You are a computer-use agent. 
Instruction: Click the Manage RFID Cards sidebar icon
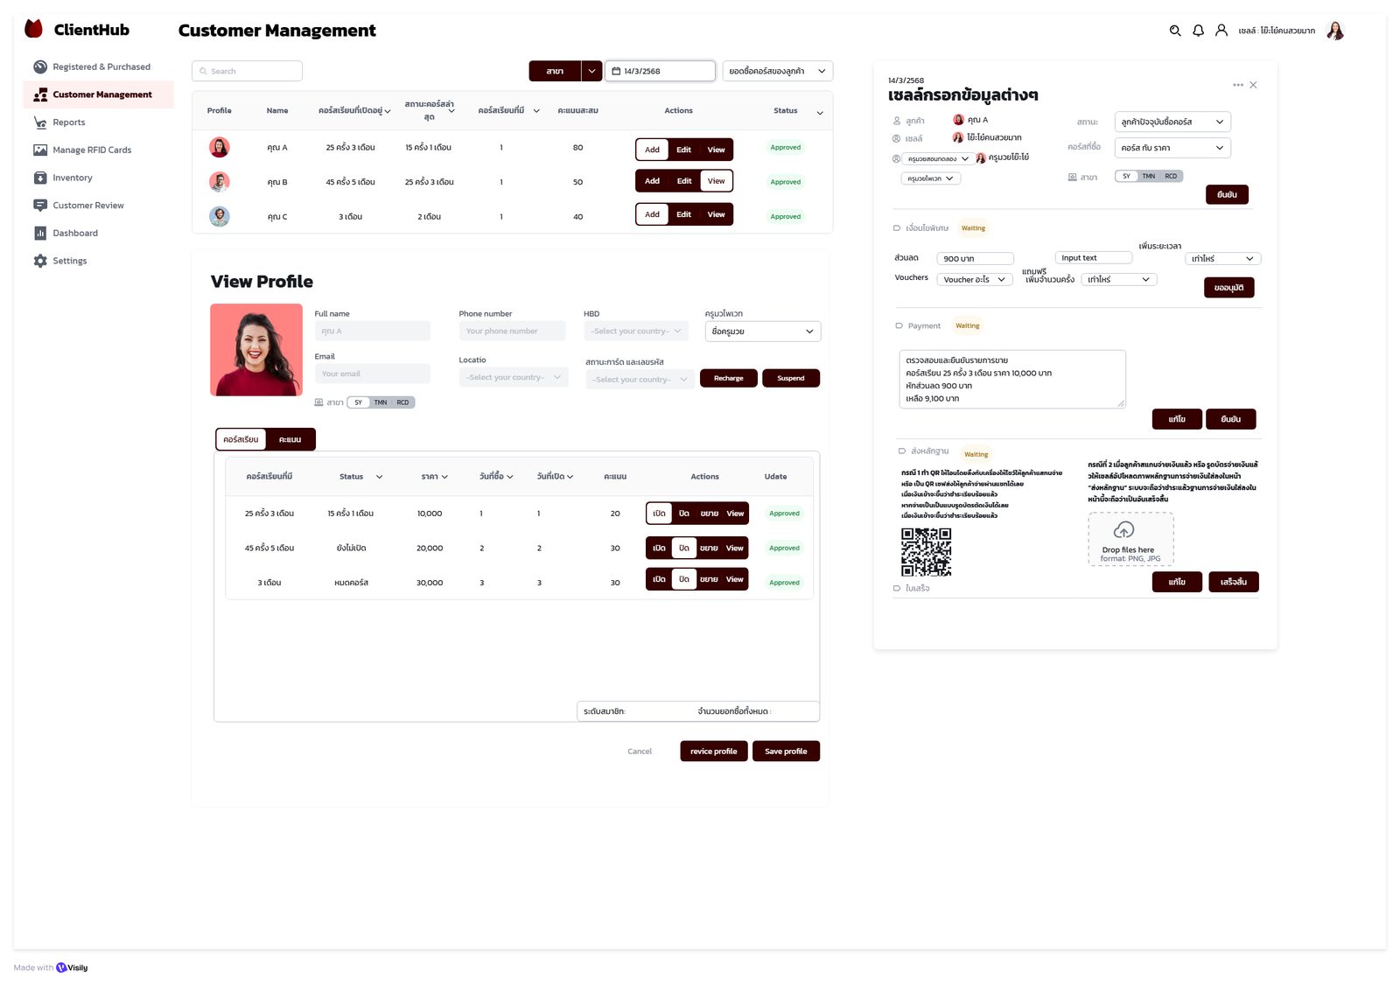pos(40,150)
